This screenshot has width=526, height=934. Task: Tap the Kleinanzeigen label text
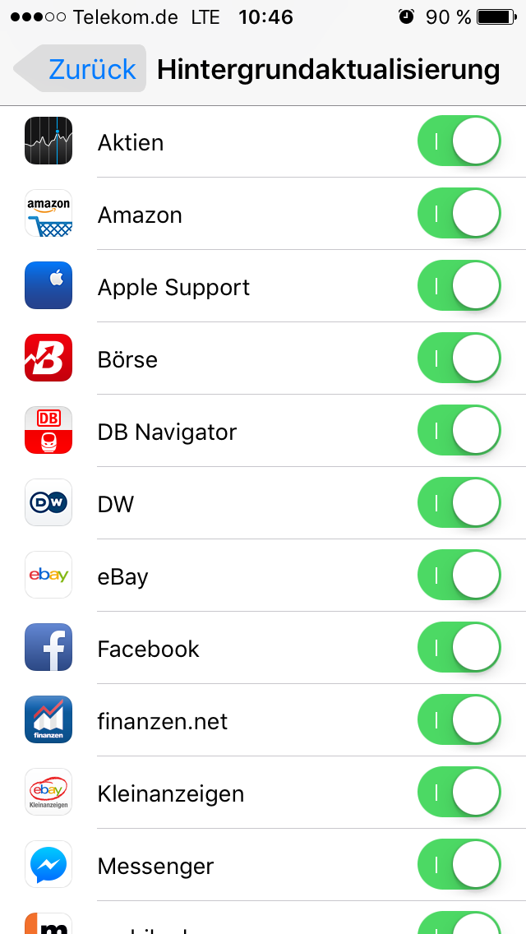click(171, 794)
